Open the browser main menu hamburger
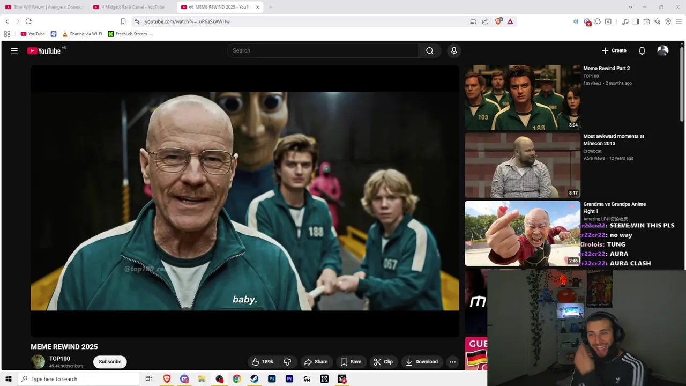 point(679,21)
